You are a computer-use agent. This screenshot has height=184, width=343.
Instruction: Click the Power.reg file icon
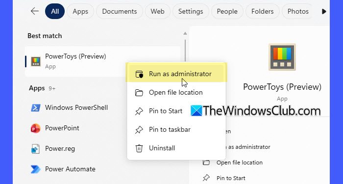[x=35, y=149]
